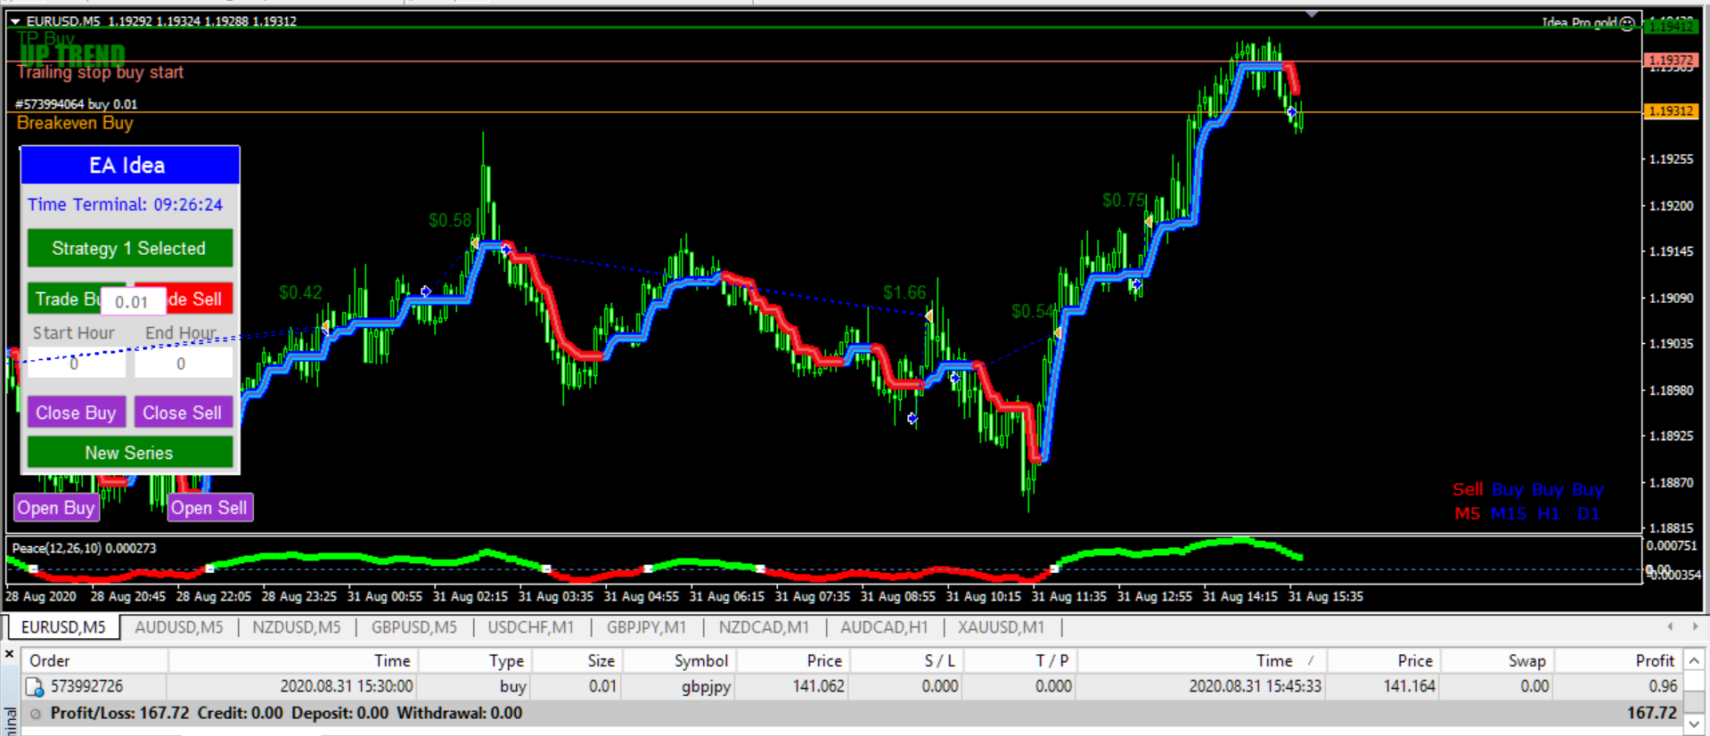Select the green 1.19412 price level label
The height and width of the screenshot is (736, 1710).
point(1670,27)
